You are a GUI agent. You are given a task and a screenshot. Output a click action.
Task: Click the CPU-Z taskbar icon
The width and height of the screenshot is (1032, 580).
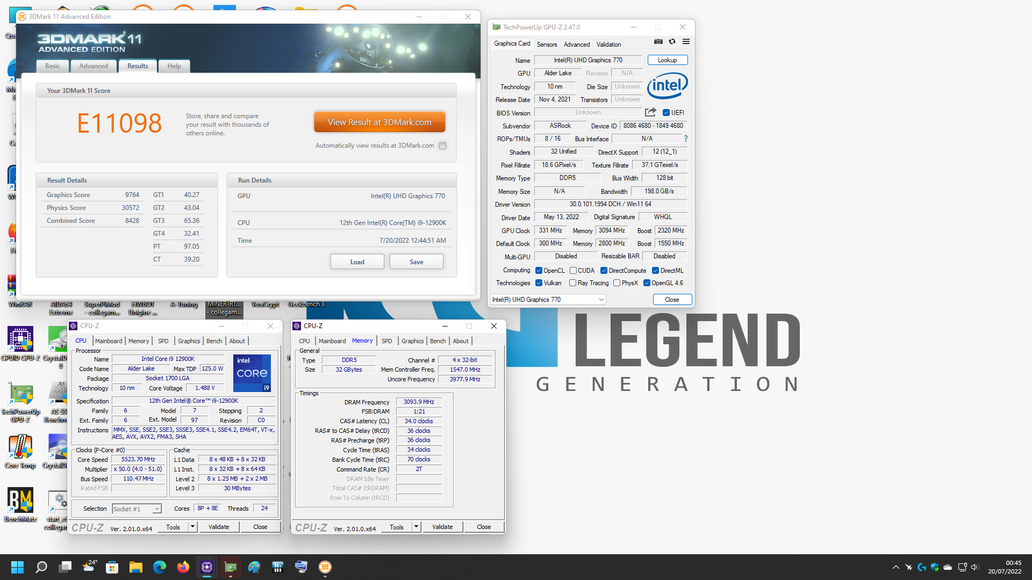pyautogui.click(x=207, y=567)
